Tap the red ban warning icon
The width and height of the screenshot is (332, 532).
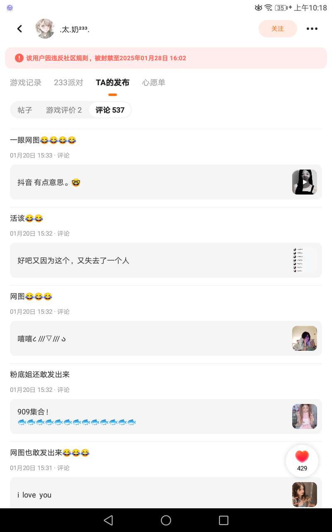click(19, 58)
